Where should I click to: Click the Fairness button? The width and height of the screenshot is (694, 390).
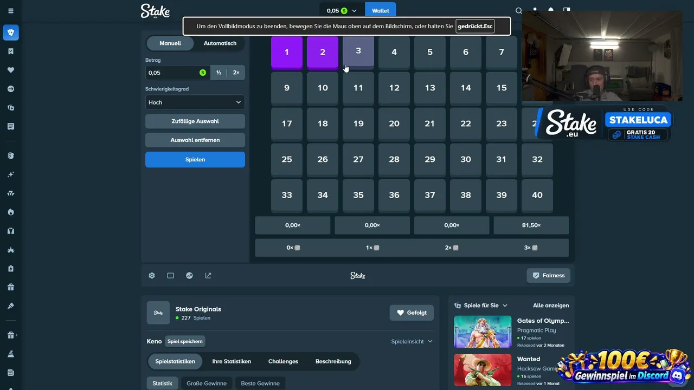(549, 276)
